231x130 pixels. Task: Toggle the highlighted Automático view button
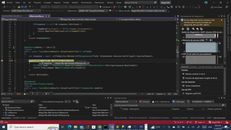(77, 101)
